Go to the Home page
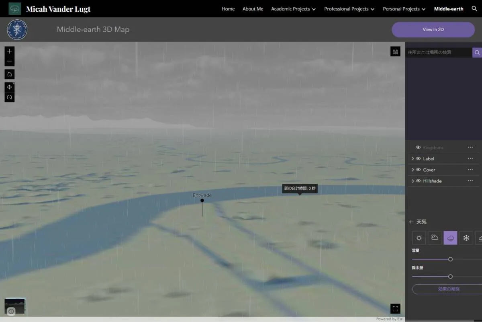Screen dimensions: 482x322 [x=228, y=9]
